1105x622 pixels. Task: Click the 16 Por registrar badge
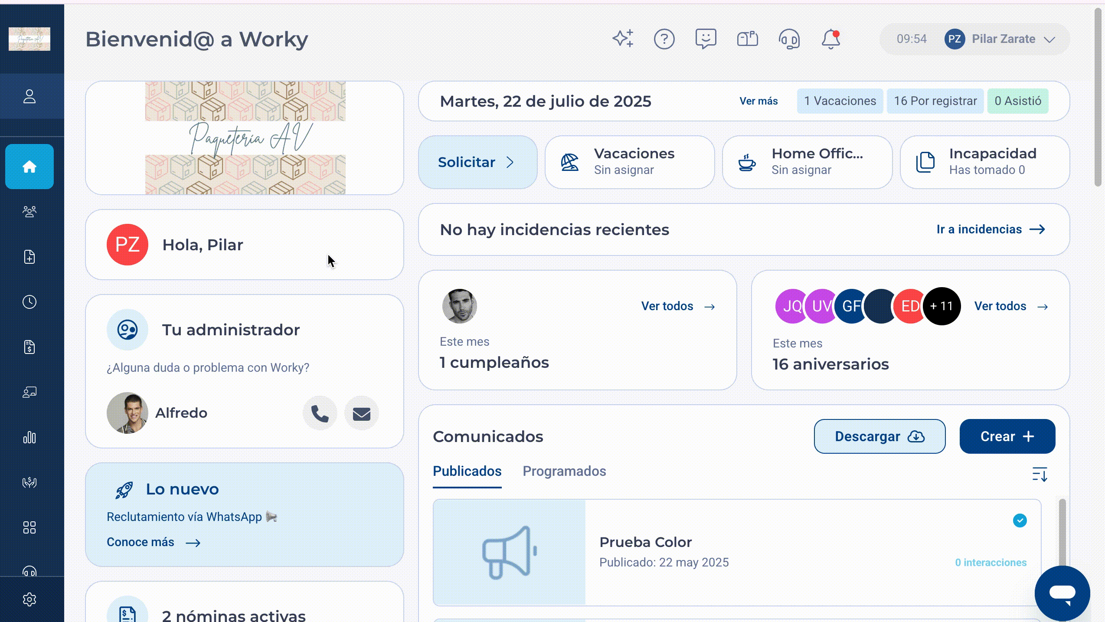935,101
